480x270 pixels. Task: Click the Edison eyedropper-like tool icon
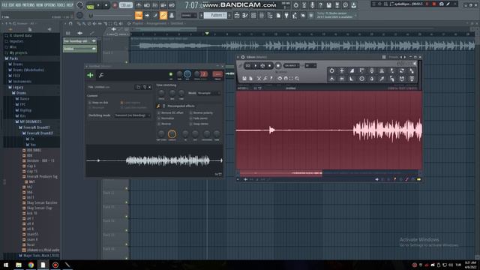[x=382, y=79]
